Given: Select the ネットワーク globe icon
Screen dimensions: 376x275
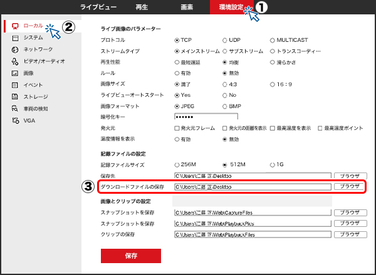Looking at the screenshot, I should pyautogui.click(x=15, y=49).
